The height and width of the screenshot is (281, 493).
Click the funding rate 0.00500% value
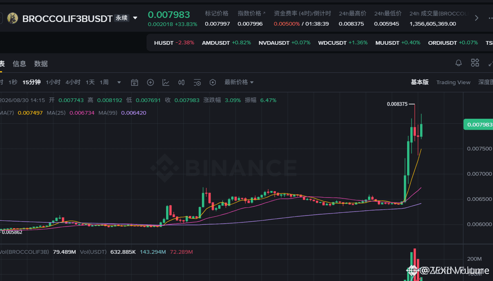click(287, 24)
